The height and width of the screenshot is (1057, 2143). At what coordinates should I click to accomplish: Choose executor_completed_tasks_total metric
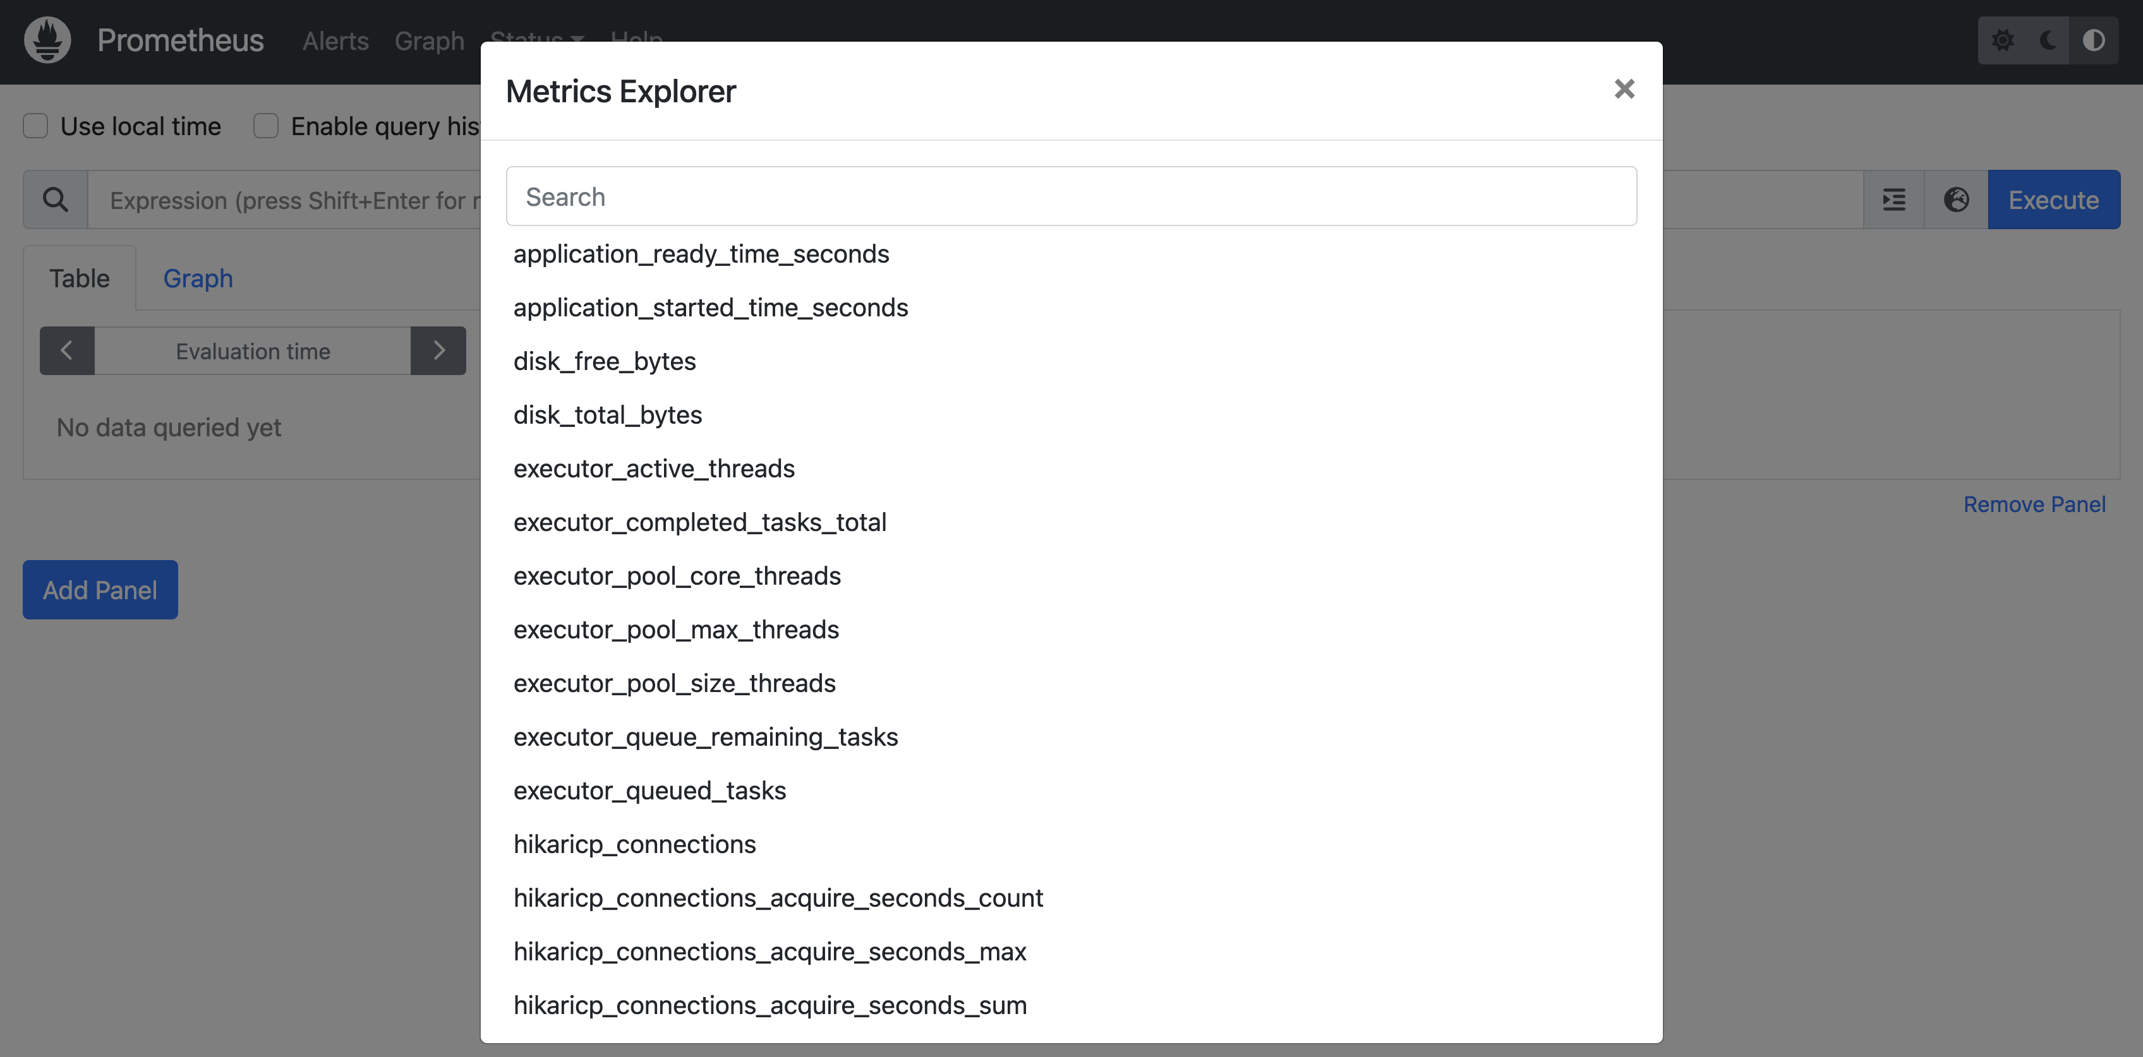(x=699, y=522)
